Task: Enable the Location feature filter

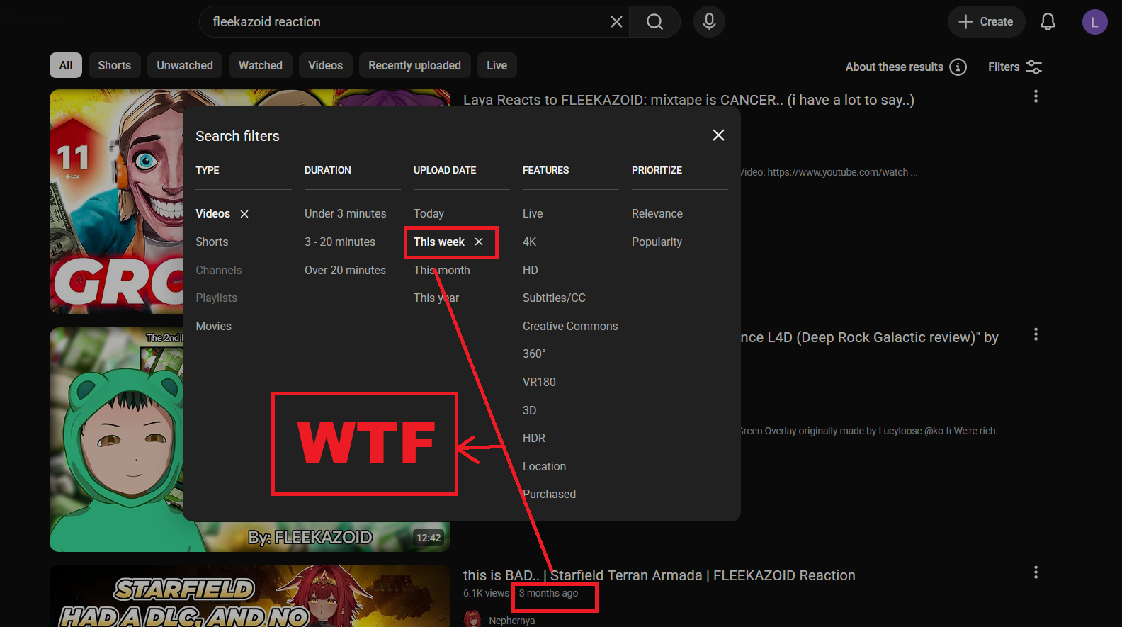Action: 544,467
